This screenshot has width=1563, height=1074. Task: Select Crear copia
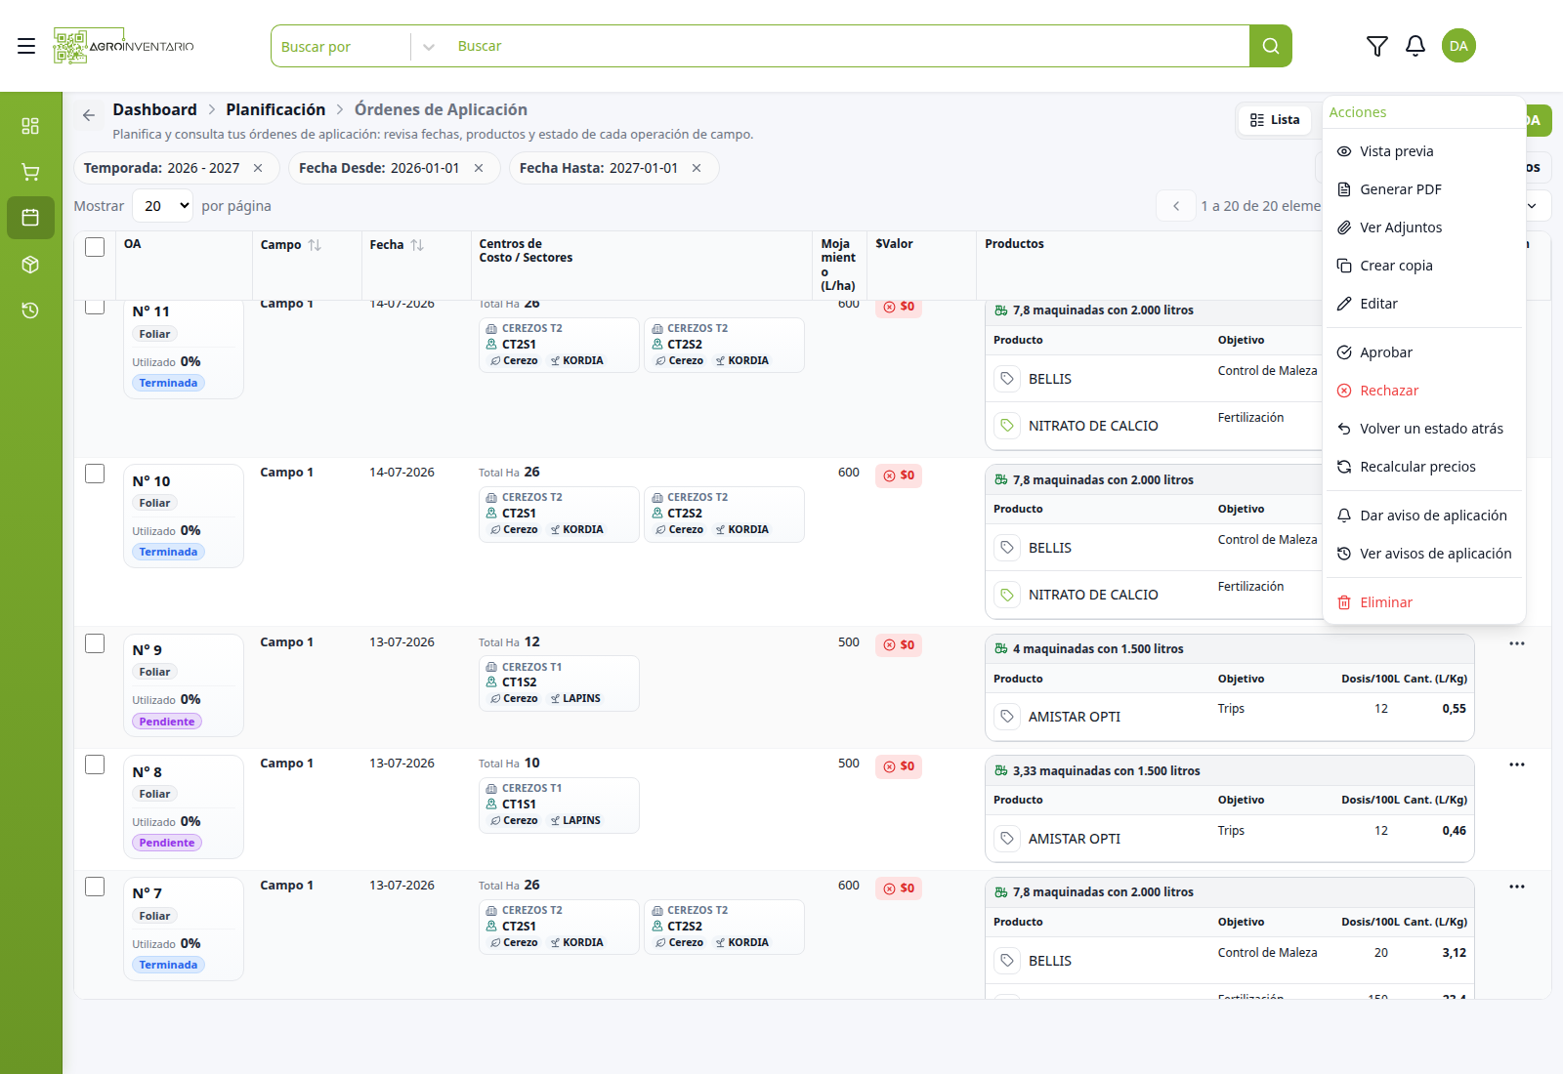coord(1424,266)
